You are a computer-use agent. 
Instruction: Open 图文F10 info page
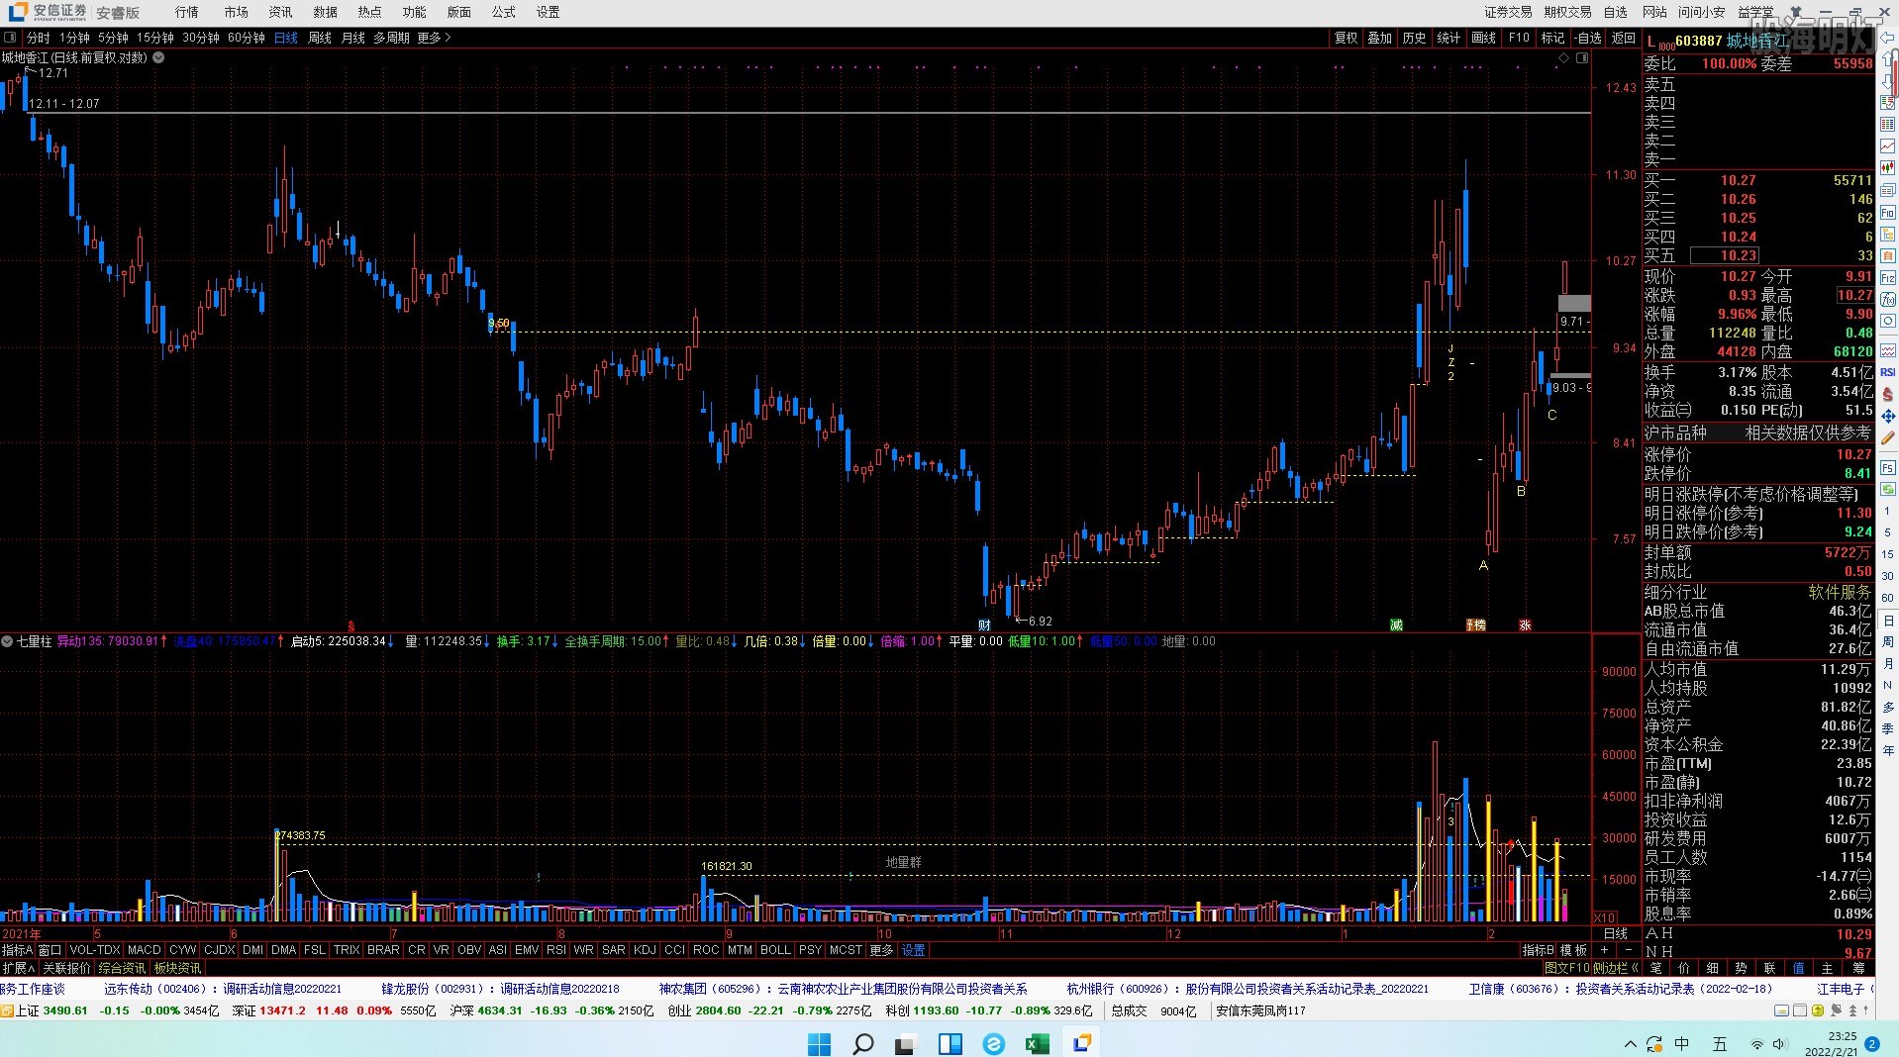[x=1566, y=968]
